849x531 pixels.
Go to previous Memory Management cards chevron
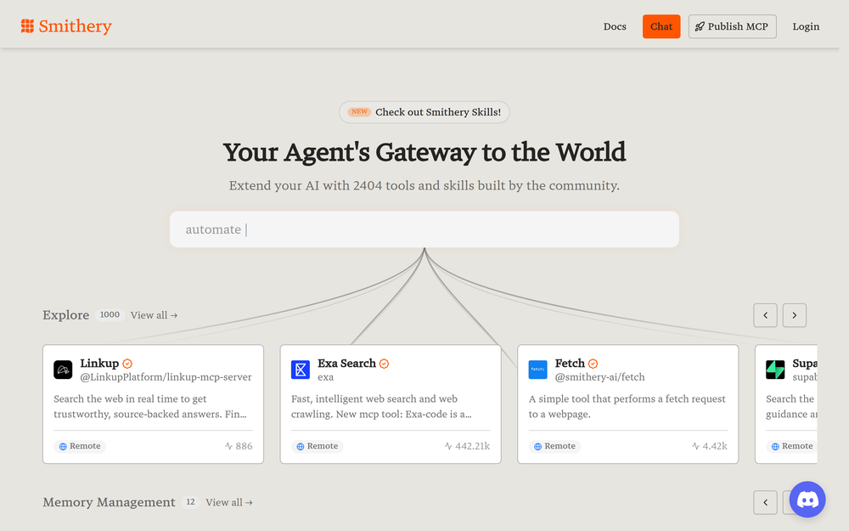tap(765, 502)
